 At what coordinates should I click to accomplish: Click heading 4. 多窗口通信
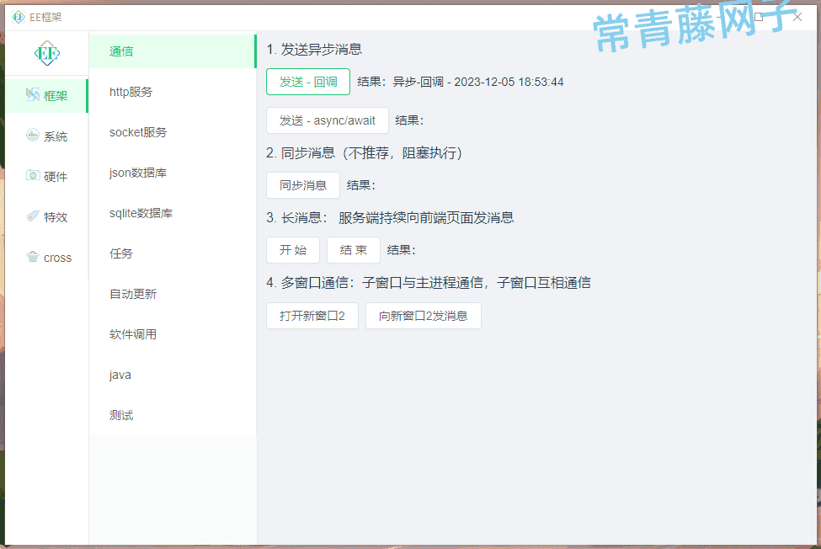click(x=429, y=283)
